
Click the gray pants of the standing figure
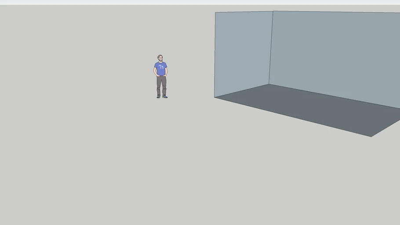[161, 85]
